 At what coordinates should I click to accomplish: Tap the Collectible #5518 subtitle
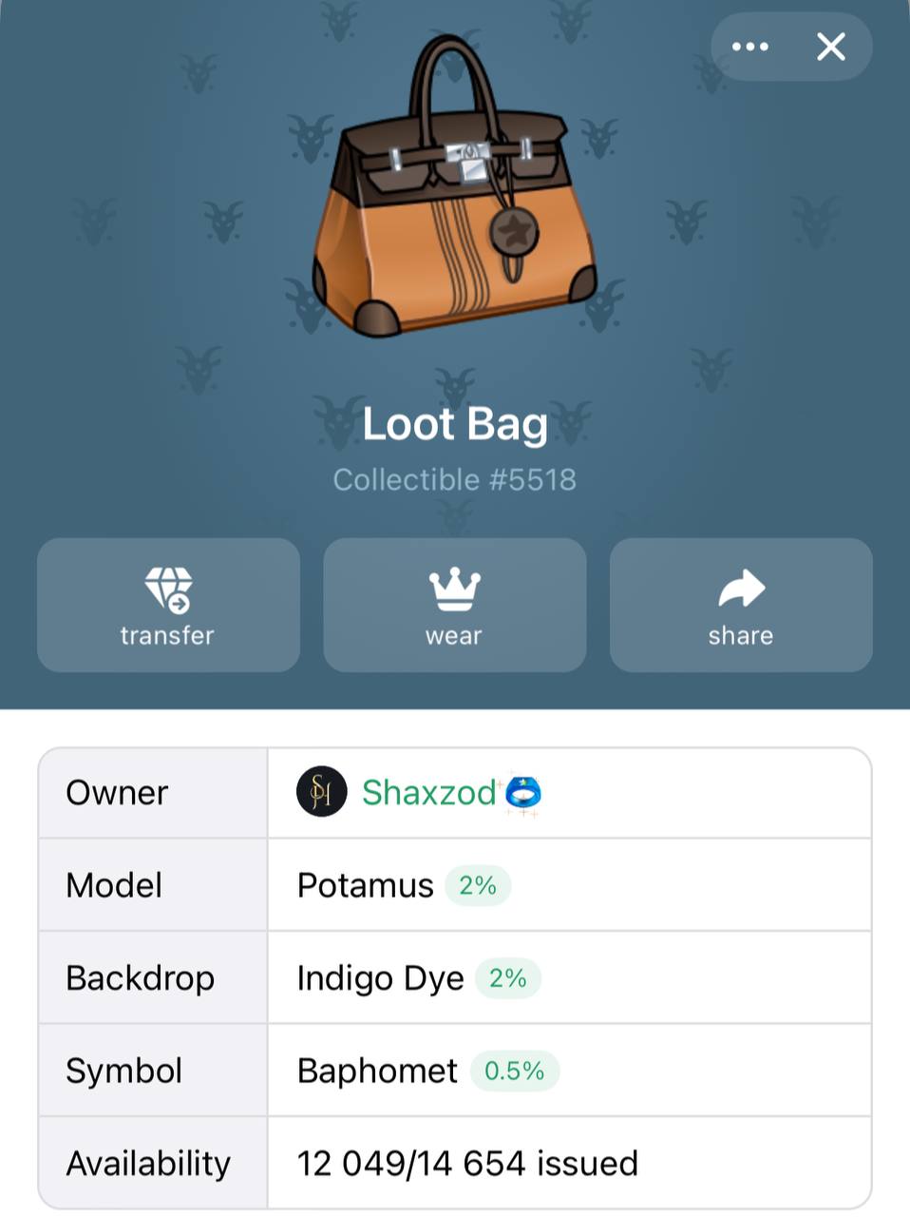455,479
